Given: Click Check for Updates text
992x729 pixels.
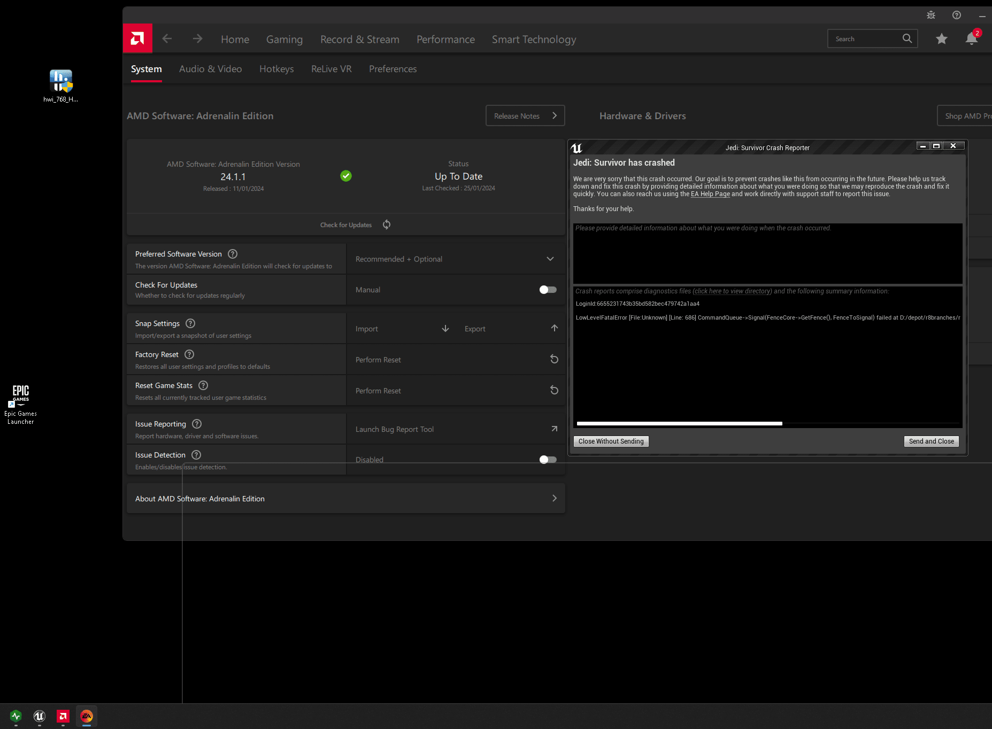Looking at the screenshot, I should coord(345,225).
